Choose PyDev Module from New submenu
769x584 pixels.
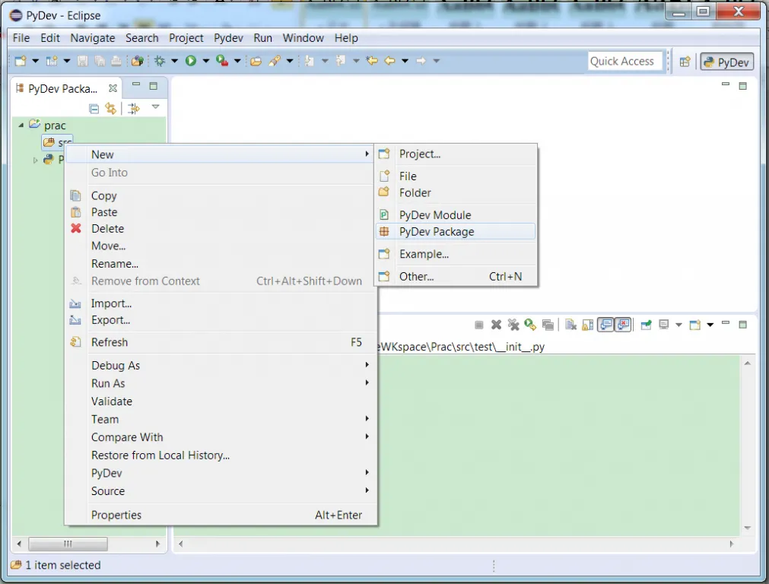pos(456,214)
